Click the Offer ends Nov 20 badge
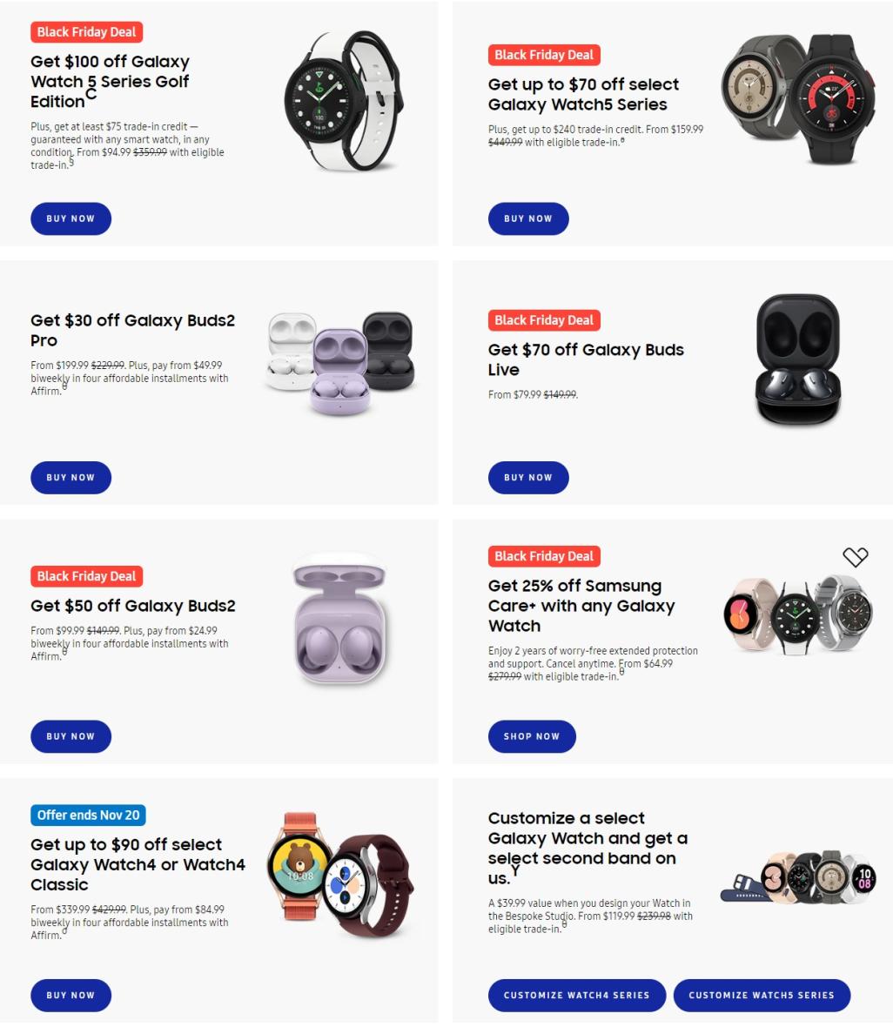This screenshot has height=1027, width=893. pos(88,815)
